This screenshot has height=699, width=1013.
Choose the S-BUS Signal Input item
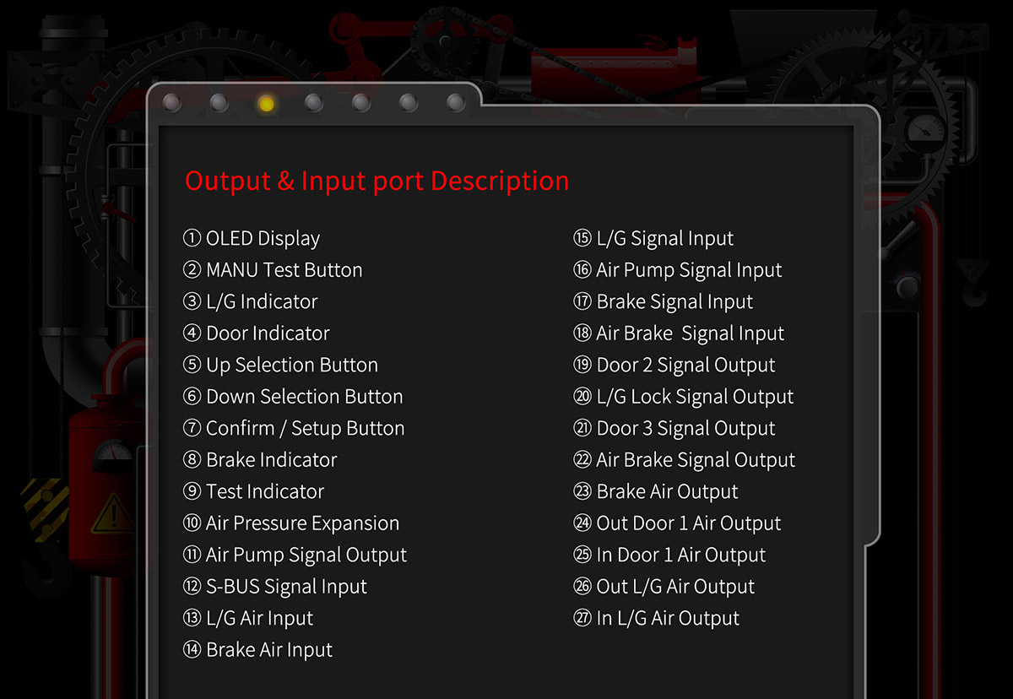275,587
